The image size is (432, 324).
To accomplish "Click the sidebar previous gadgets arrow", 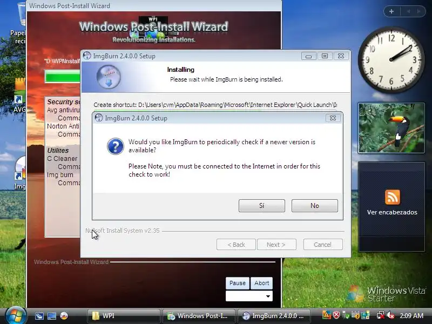I will click(x=408, y=11).
